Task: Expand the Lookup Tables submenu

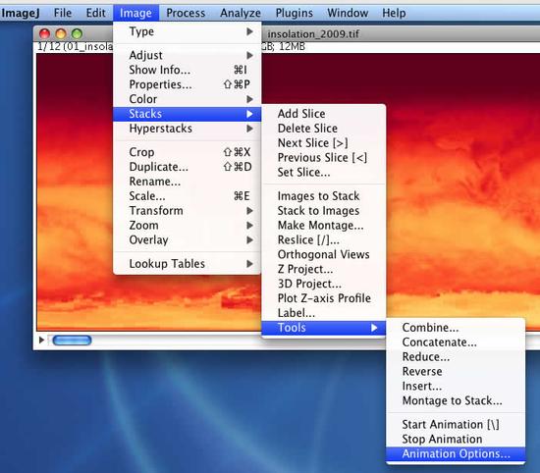Action: click(187, 264)
